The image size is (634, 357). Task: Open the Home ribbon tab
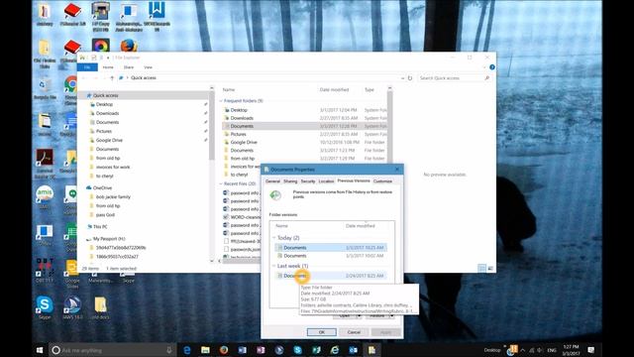(108, 67)
